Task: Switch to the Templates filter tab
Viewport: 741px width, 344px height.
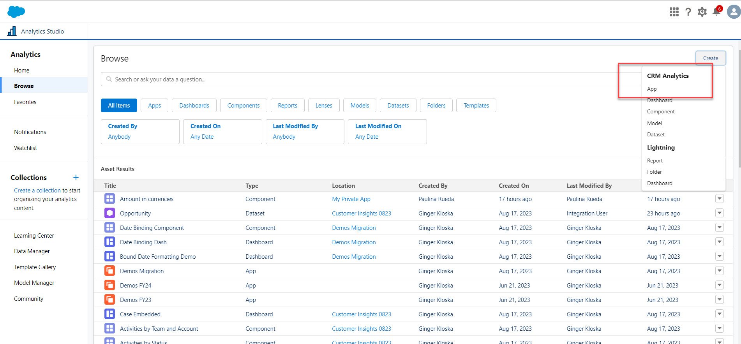Action: tap(476, 106)
